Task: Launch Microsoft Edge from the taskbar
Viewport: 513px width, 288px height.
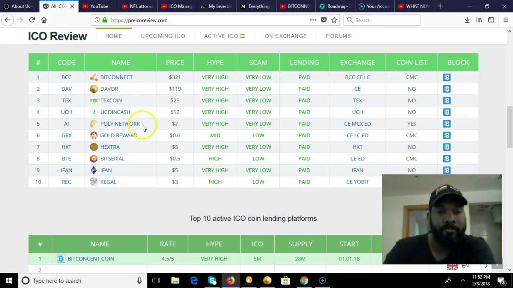Action: [x=194, y=281]
